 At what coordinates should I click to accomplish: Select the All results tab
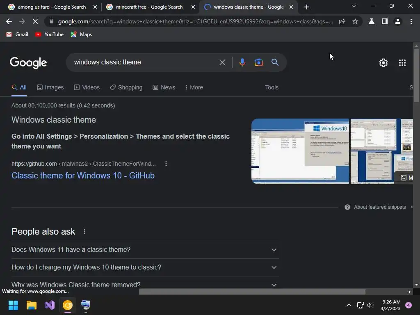click(x=19, y=88)
